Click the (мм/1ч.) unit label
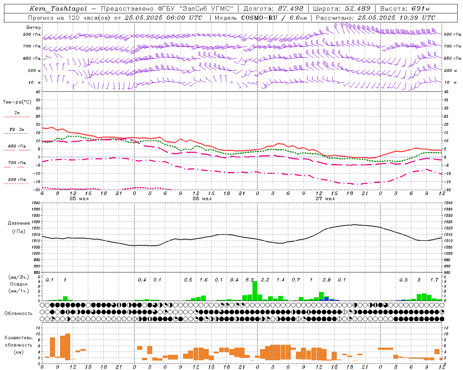Viewport: 463px width, 370px height. point(19,291)
